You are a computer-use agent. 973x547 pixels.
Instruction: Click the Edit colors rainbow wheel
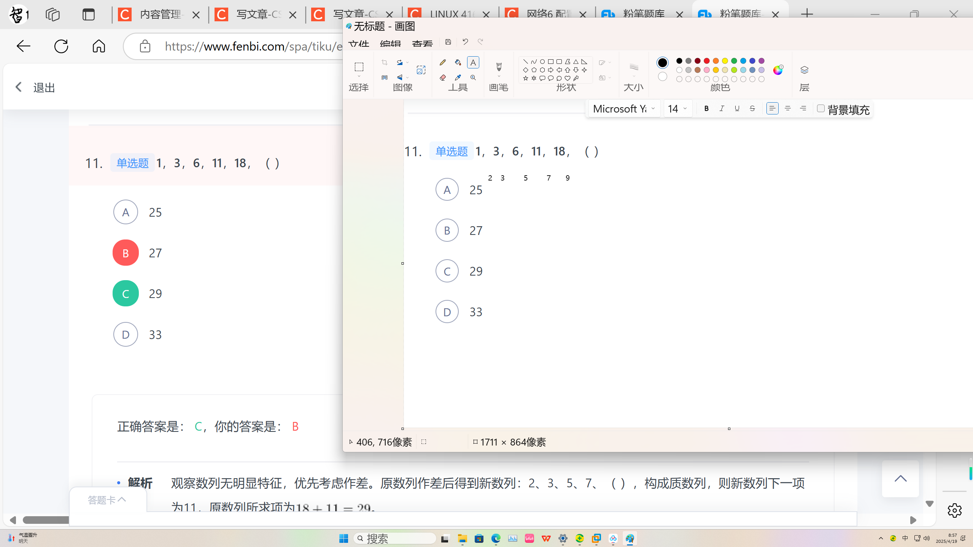pyautogui.click(x=778, y=70)
